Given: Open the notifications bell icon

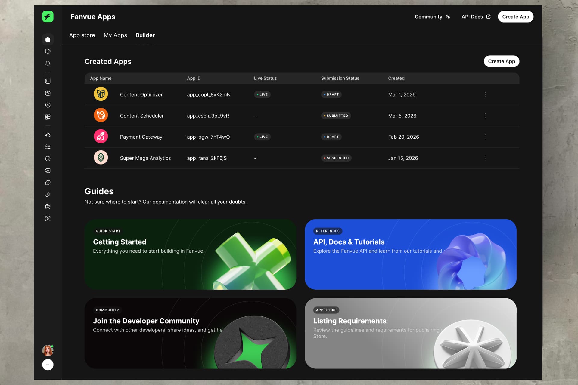Looking at the screenshot, I should 48,63.
